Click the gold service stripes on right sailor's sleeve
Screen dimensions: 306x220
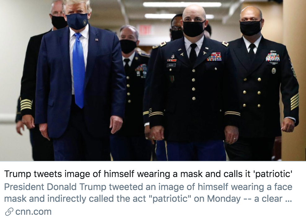coord(295,102)
